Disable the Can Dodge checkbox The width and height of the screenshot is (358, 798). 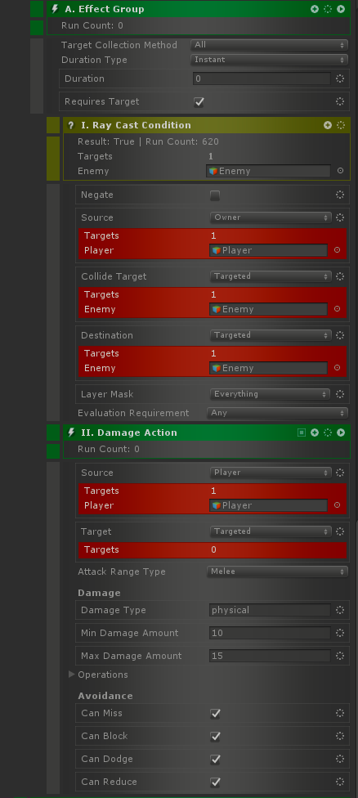[215, 760]
